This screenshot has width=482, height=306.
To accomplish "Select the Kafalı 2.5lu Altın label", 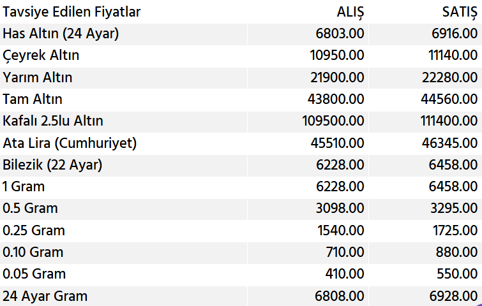I will pos(53,121).
